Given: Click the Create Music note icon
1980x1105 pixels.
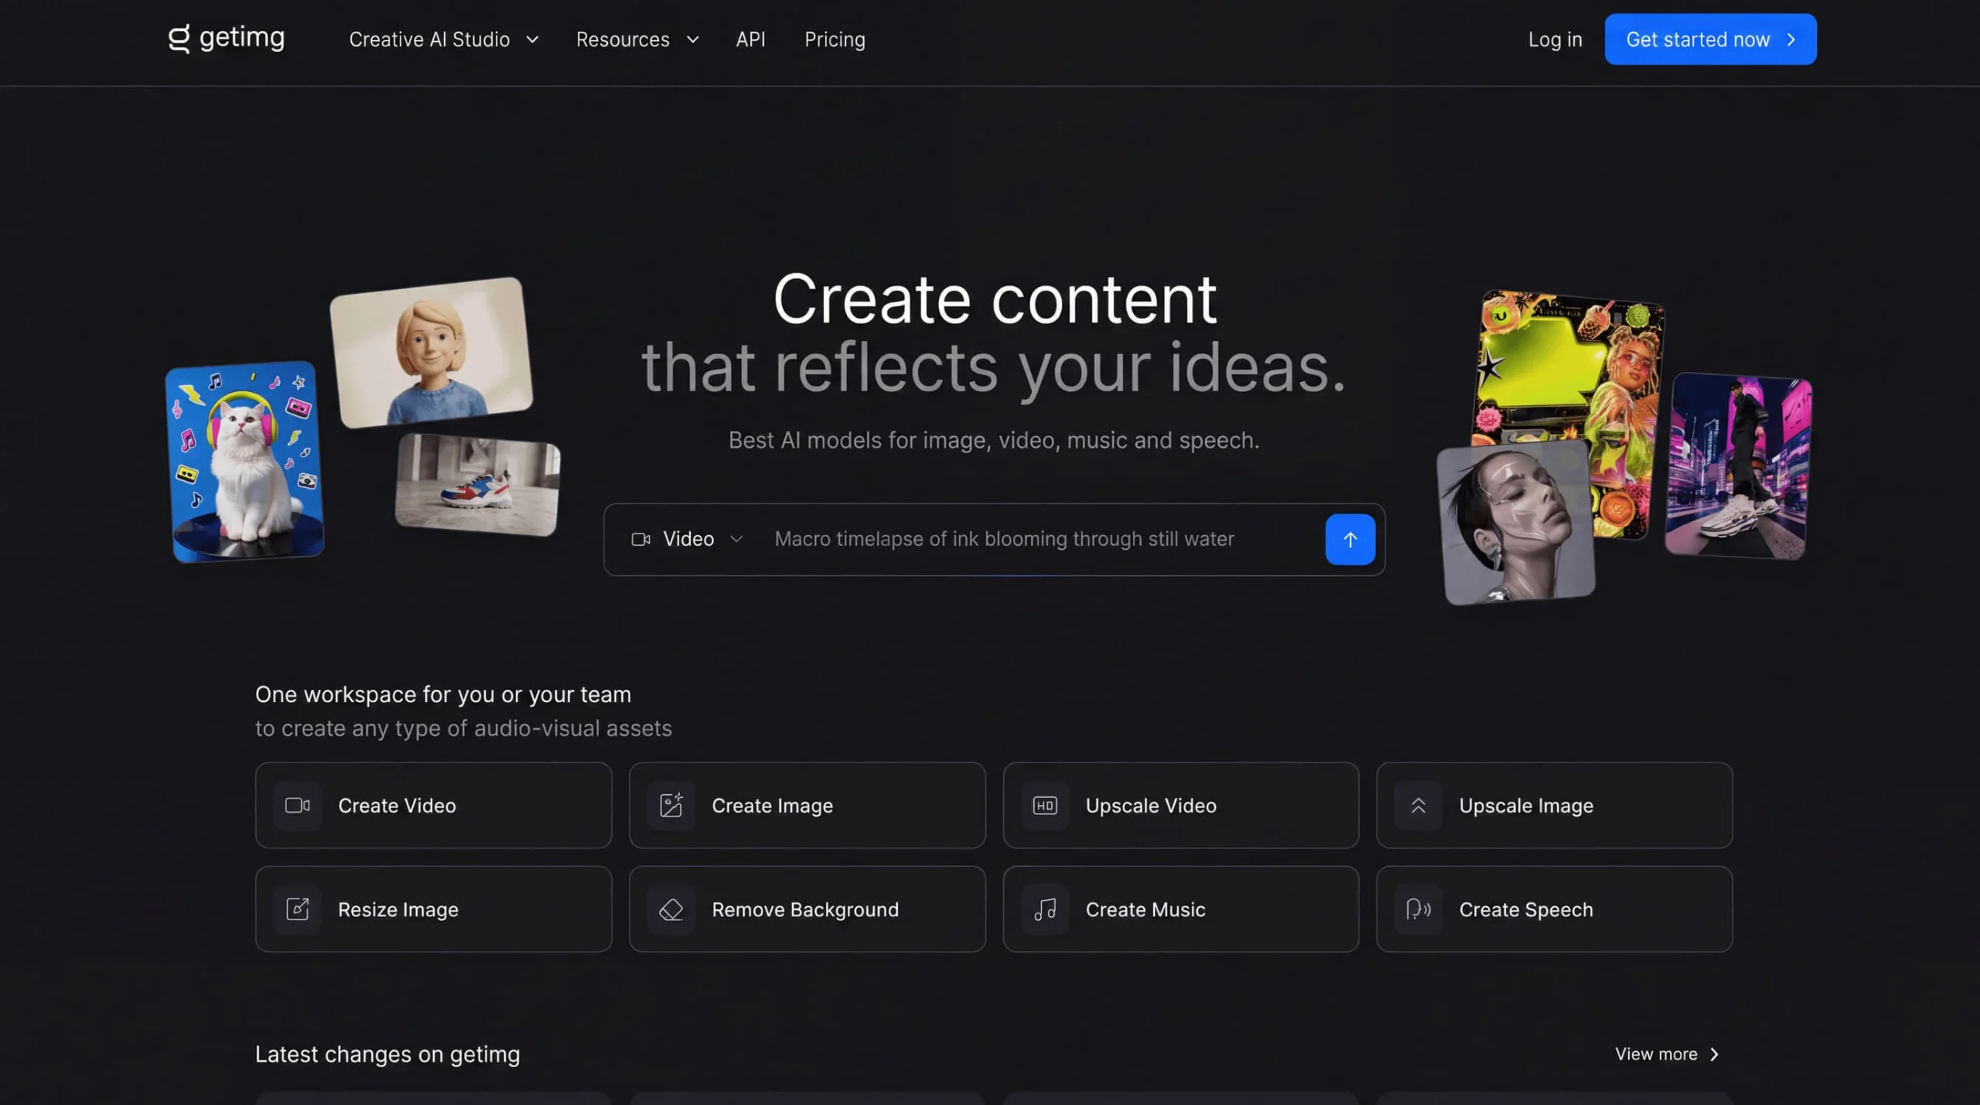Looking at the screenshot, I should click(1045, 909).
